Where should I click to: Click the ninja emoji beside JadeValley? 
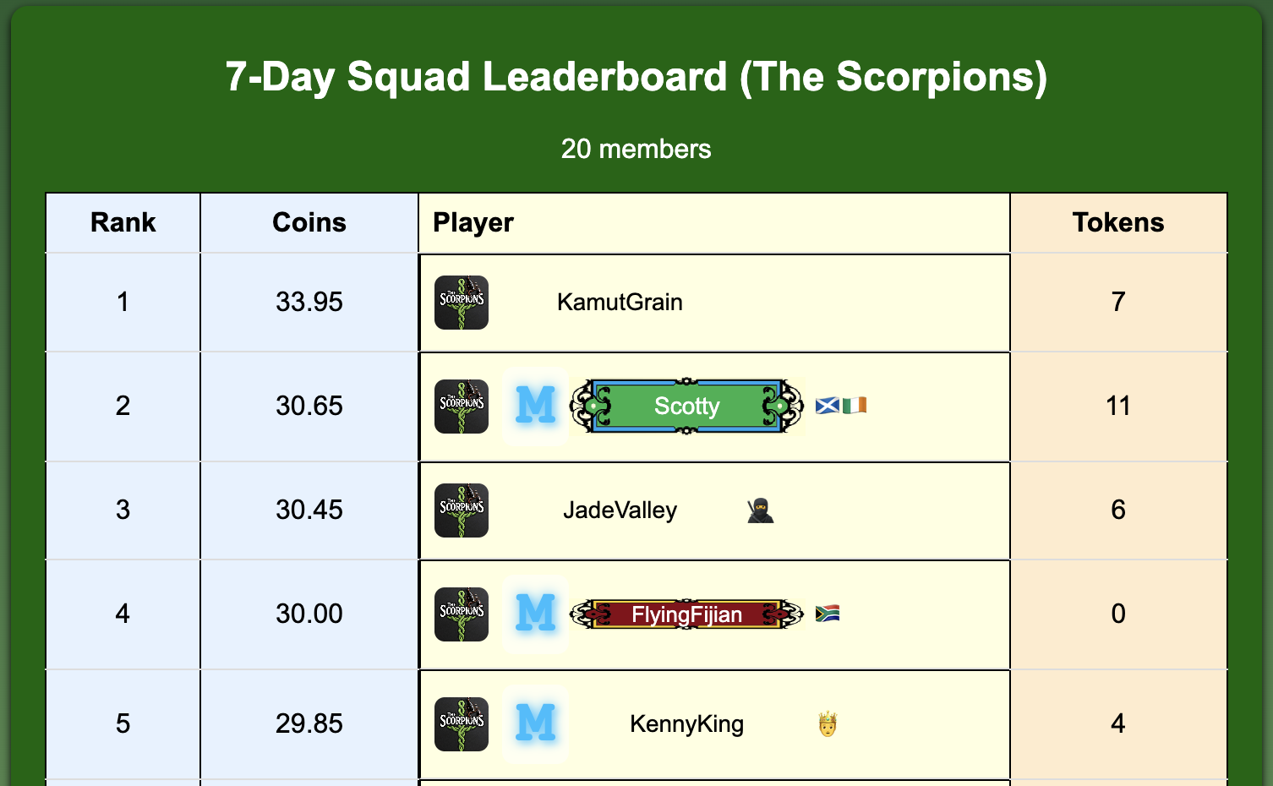tap(760, 510)
